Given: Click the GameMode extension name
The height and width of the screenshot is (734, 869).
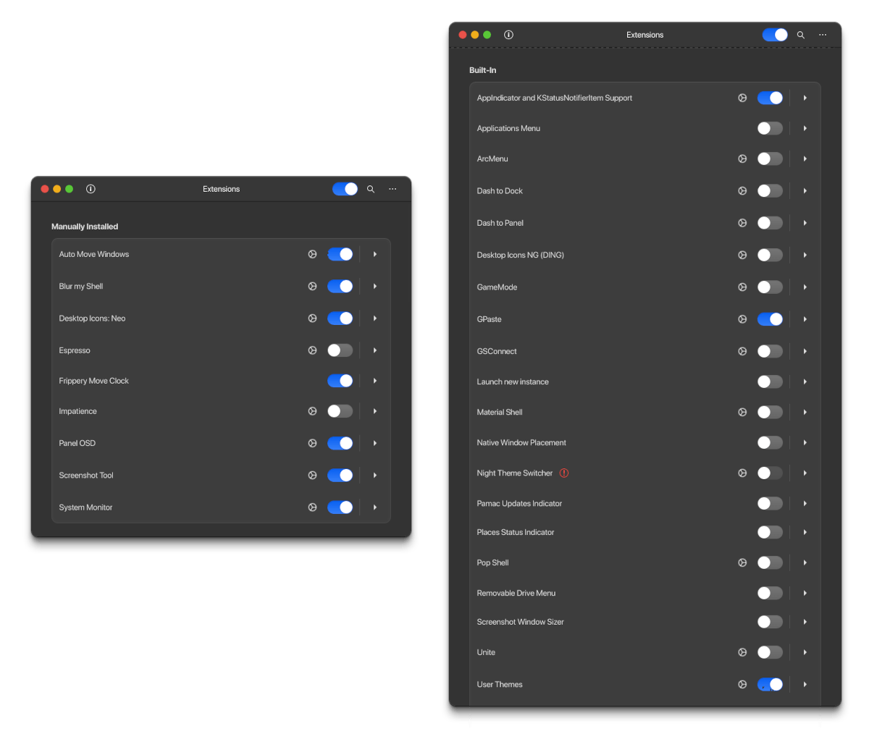Looking at the screenshot, I should (497, 287).
